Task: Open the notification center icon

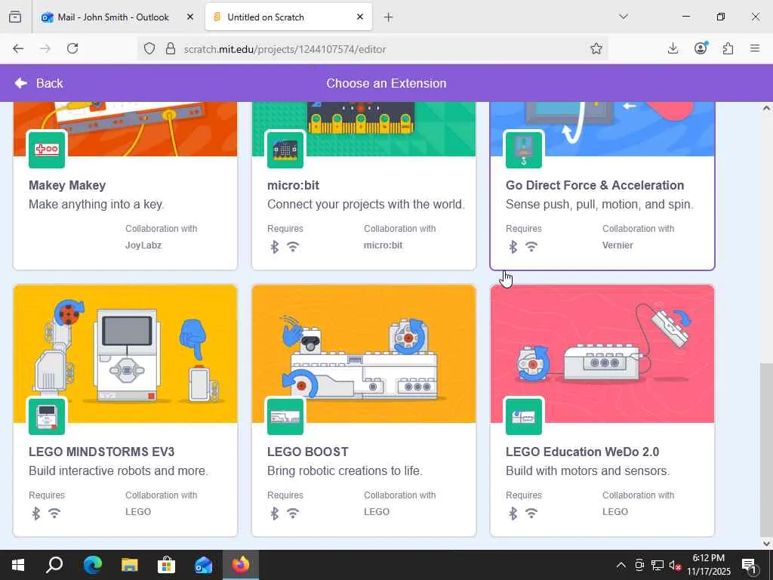Action: 750,566
